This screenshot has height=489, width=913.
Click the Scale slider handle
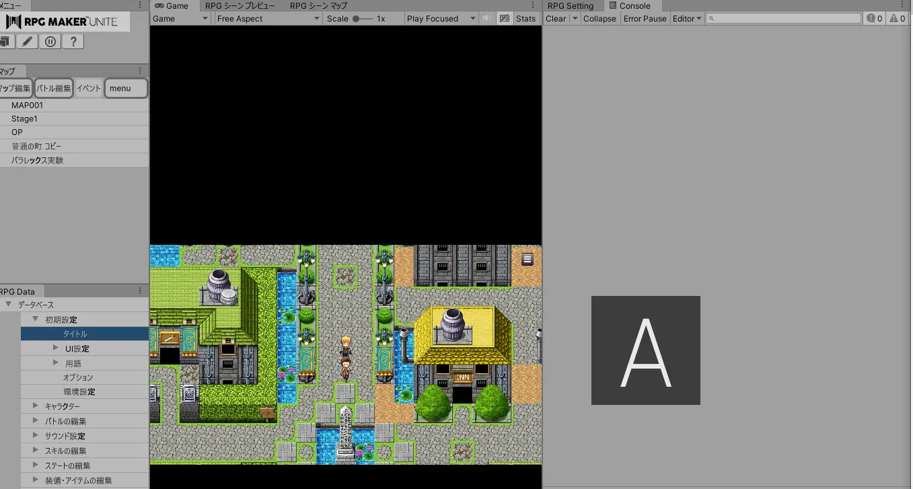(356, 19)
